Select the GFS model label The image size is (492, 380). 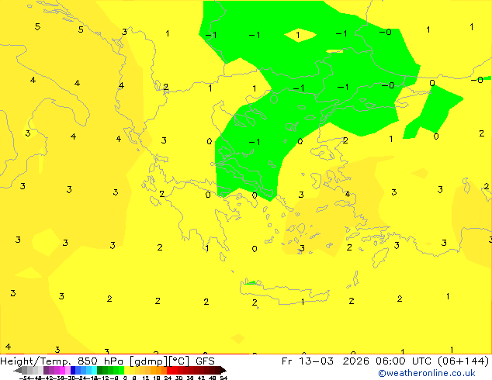pyautogui.click(x=205, y=361)
